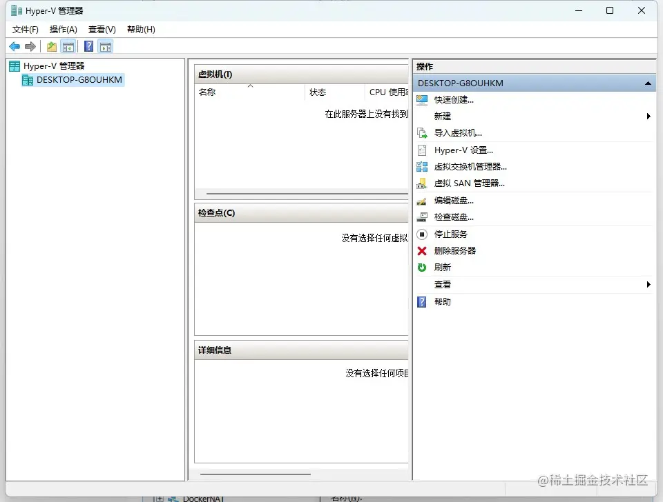663x502 pixels.
Task: Click the 检查点(C) panel header
Action: tap(302, 213)
